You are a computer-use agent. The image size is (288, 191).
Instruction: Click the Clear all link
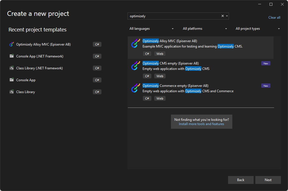click(274, 18)
